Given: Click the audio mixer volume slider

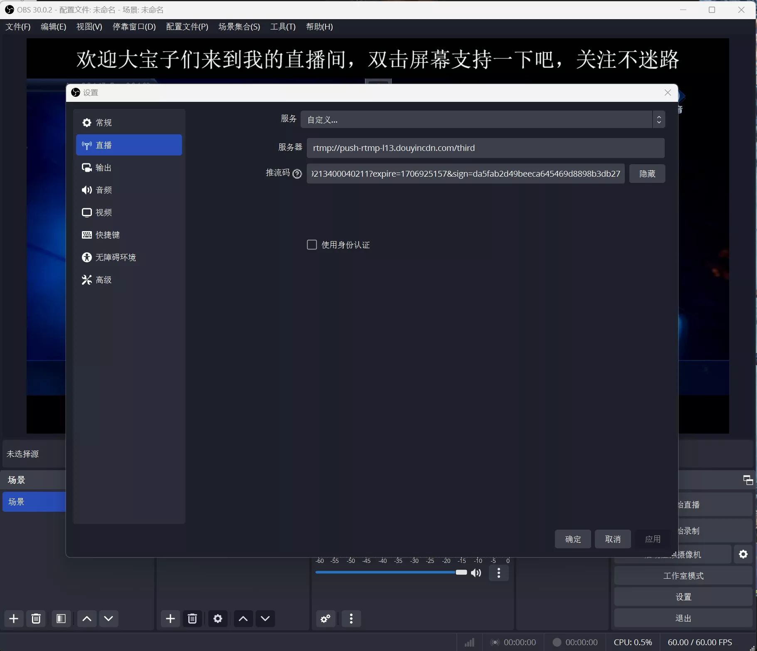Looking at the screenshot, I should 391,572.
